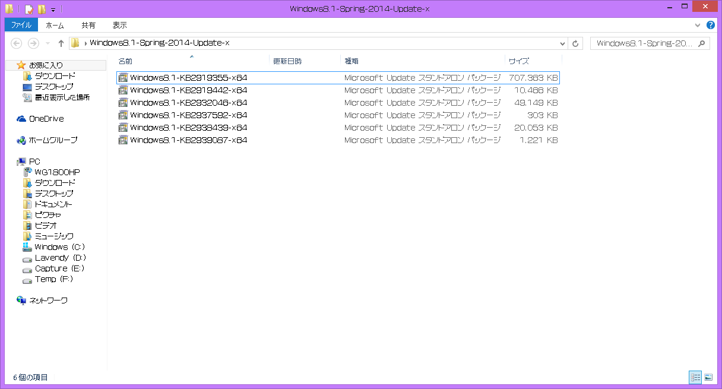The image size is (722, 389).
Task: Open Help with the blue question mark icon
Action: pos(711,25)
